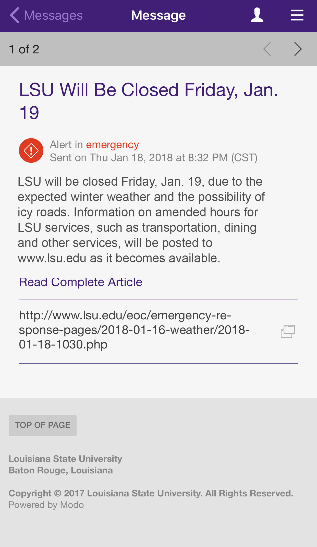Open the Read Complete Article link
This screenshot has height=547, width=317.
tap(81, 282)
